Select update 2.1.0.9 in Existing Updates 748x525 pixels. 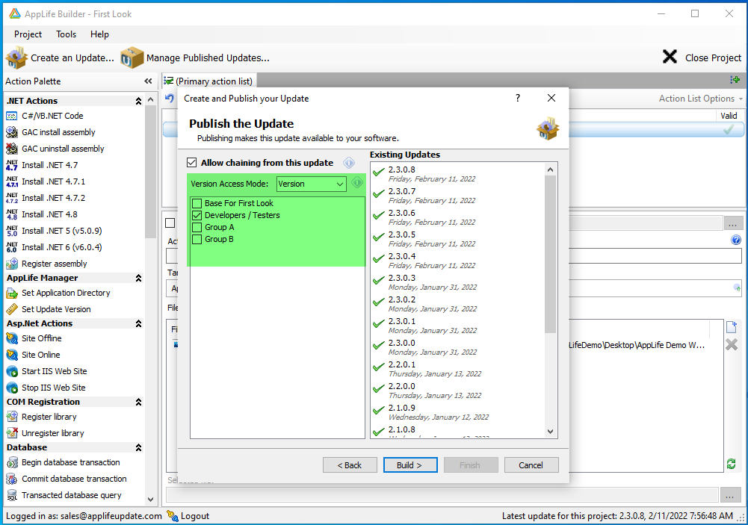point(458,412)
